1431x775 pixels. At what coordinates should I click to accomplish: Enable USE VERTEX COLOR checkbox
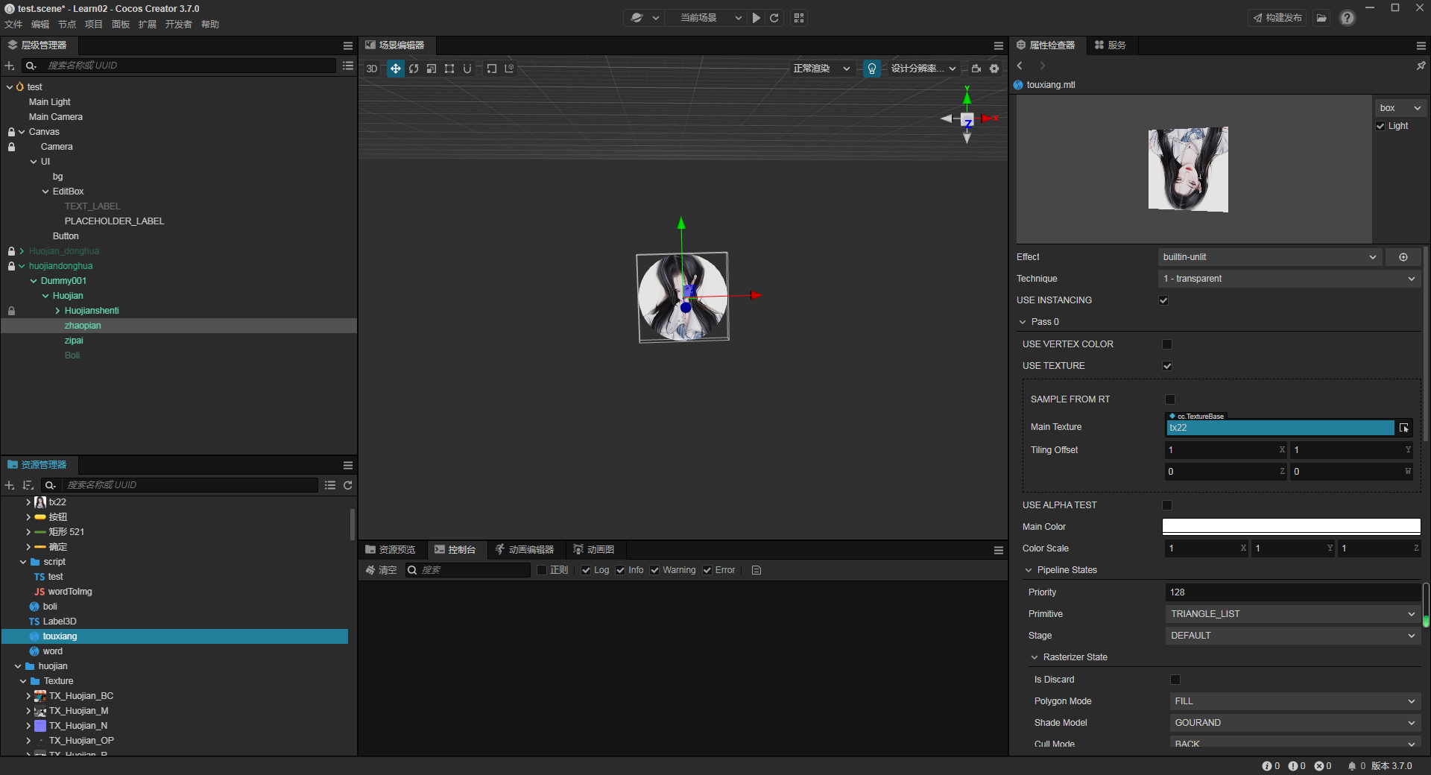(1167, 344)
